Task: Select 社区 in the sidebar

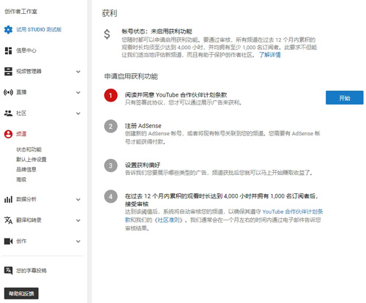Action: coord(21,113)
